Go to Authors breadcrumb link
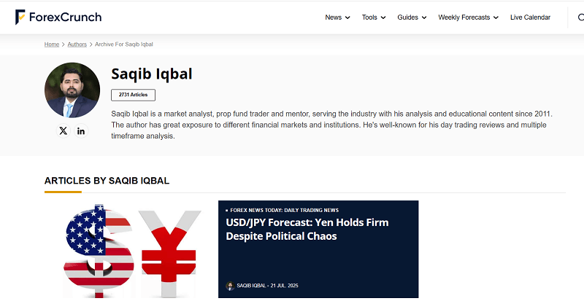This screenshot has height=301, width=584. coord(77,44)
